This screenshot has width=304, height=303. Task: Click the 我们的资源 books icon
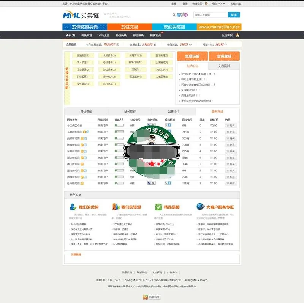(x=116, y=207)
